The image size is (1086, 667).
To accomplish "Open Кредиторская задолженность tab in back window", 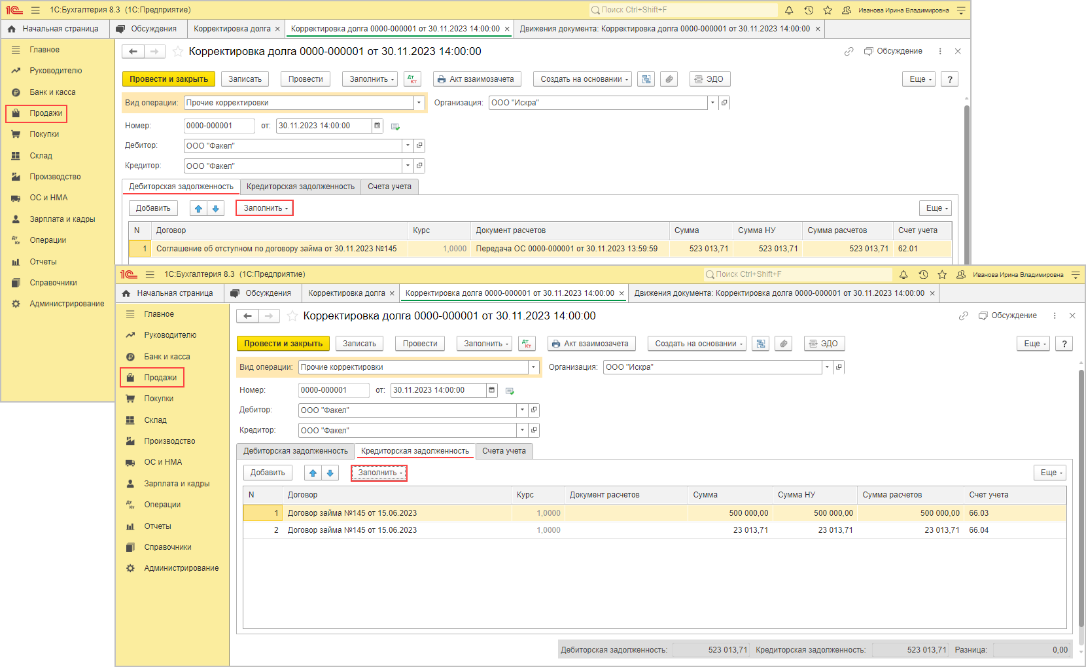I will tap(300, 187).
